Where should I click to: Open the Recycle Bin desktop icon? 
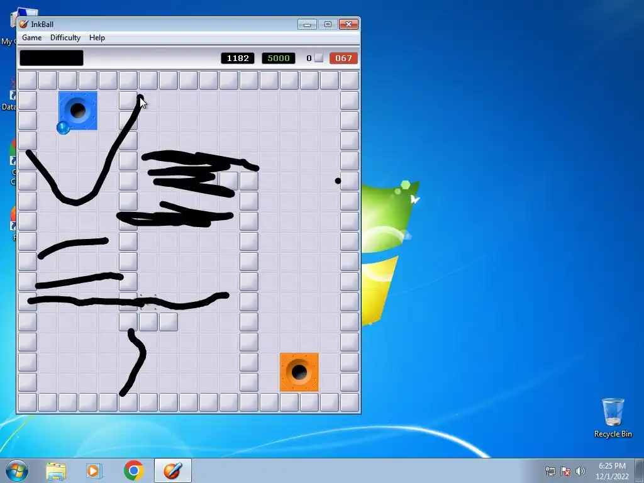(613, 418)
